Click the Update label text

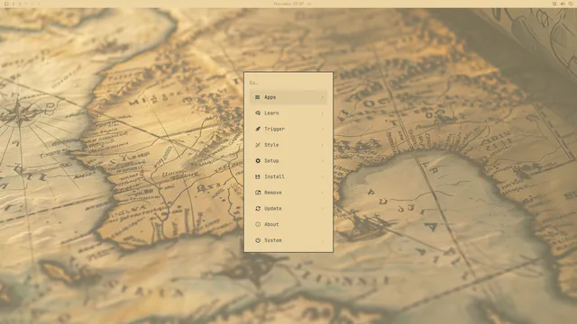(x=273, y=208)
